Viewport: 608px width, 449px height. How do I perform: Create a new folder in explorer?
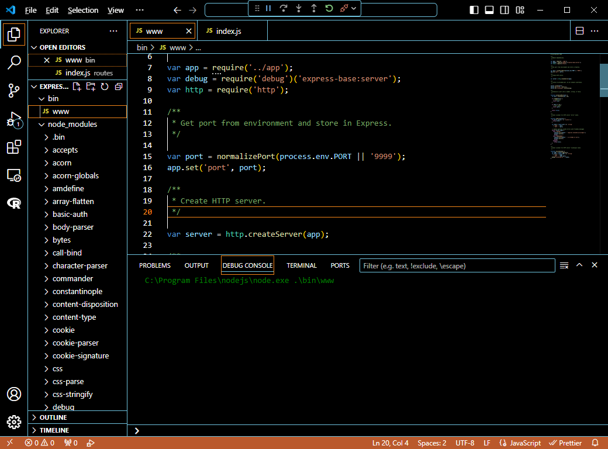tap(91, 87)
